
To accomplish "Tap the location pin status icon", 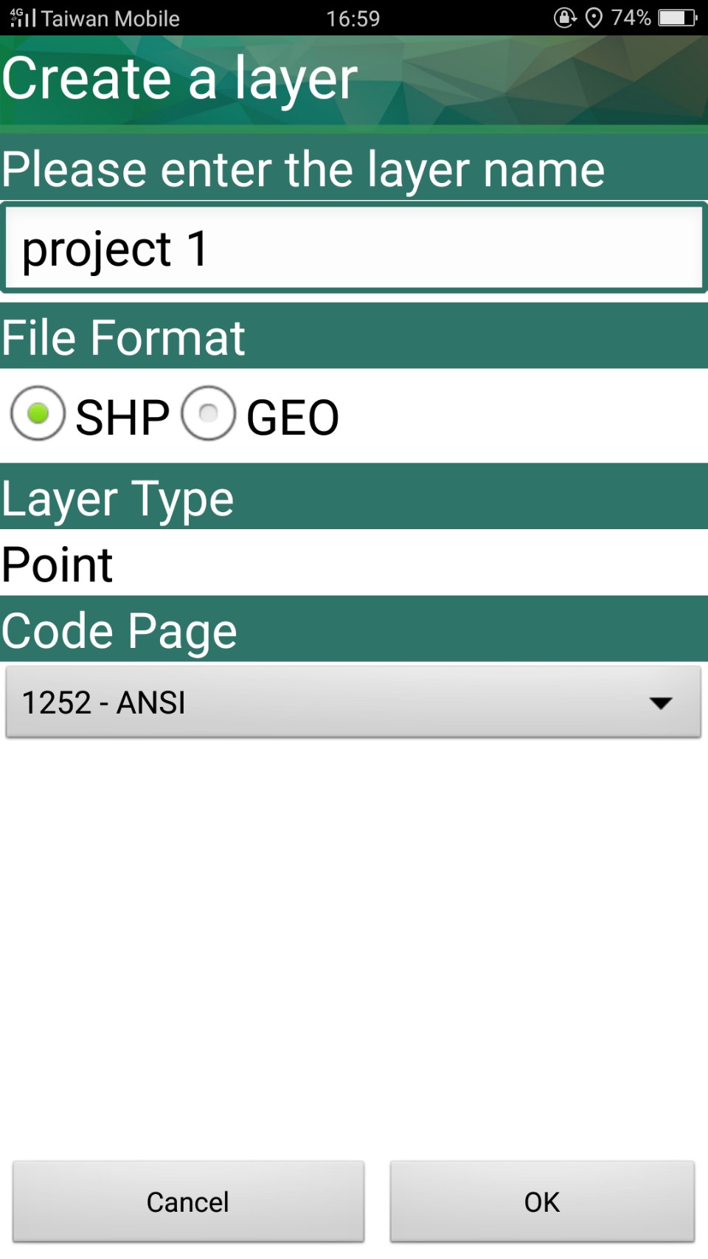I will [594, 18].
